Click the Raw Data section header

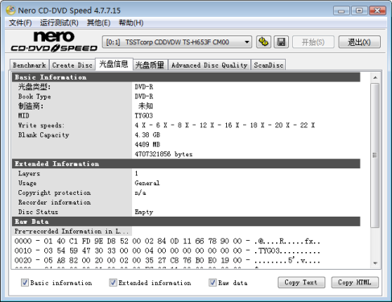(x=186, y=221)
